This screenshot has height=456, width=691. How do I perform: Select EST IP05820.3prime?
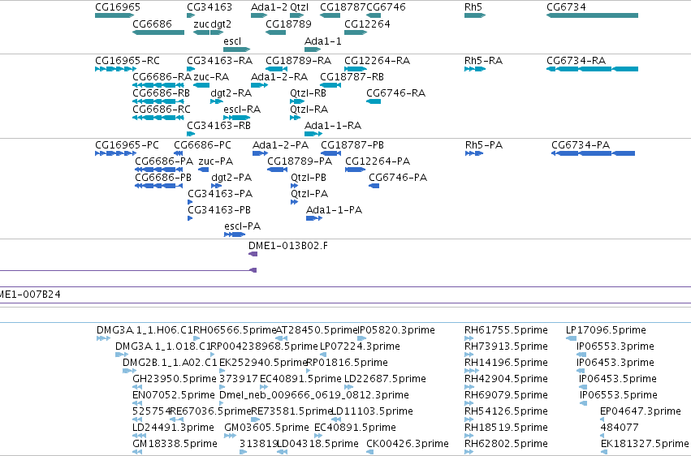[362, 338]
